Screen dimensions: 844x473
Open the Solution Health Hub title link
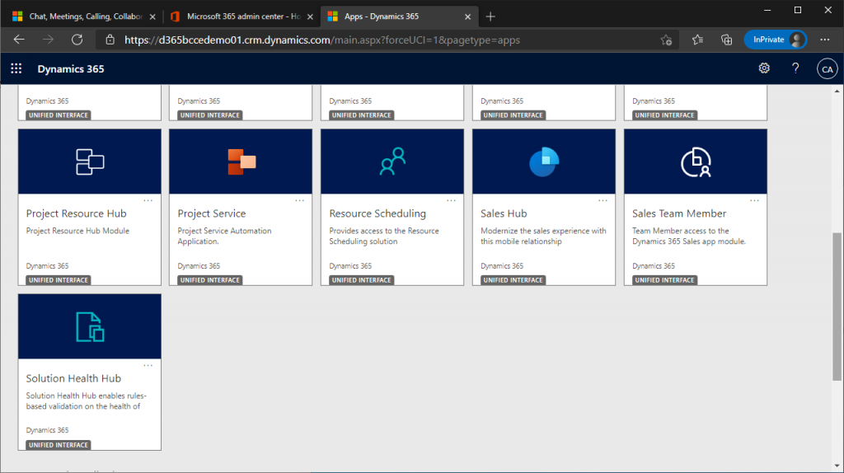(73, 378)
